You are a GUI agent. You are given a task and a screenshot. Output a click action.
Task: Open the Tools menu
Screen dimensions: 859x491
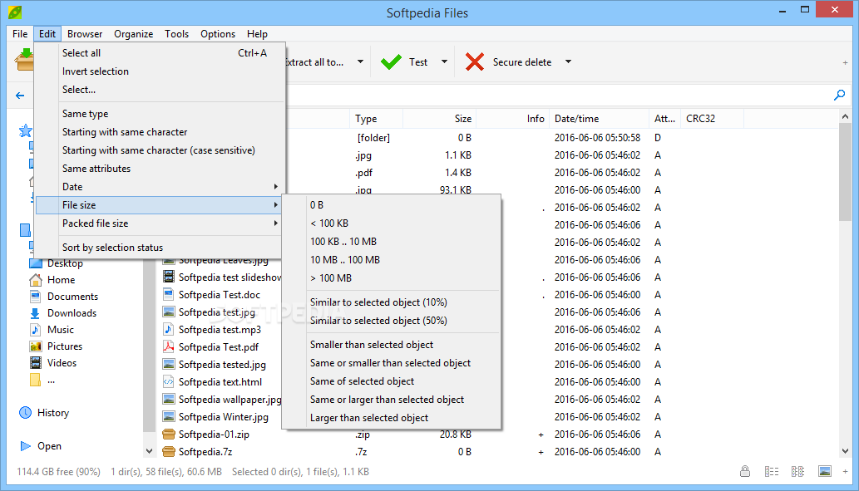tap(176, 34)
